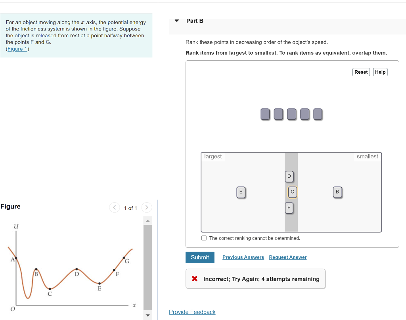Click the first blank ranking tile
This screenshot has height=320, width=406.
[x=265, y=114]
